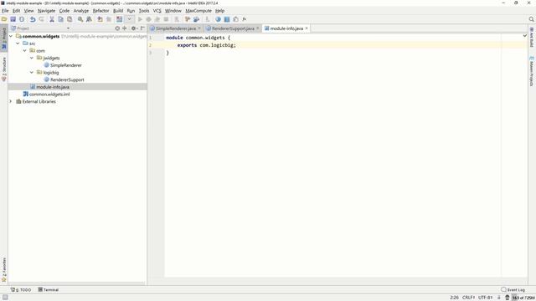The height and width of the screenshot is (301, 536).
Task: Toggle the Maven Projects side tab
Action: 532,71
